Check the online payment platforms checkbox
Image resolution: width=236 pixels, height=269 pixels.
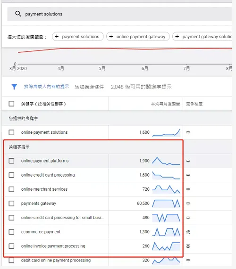11,161
